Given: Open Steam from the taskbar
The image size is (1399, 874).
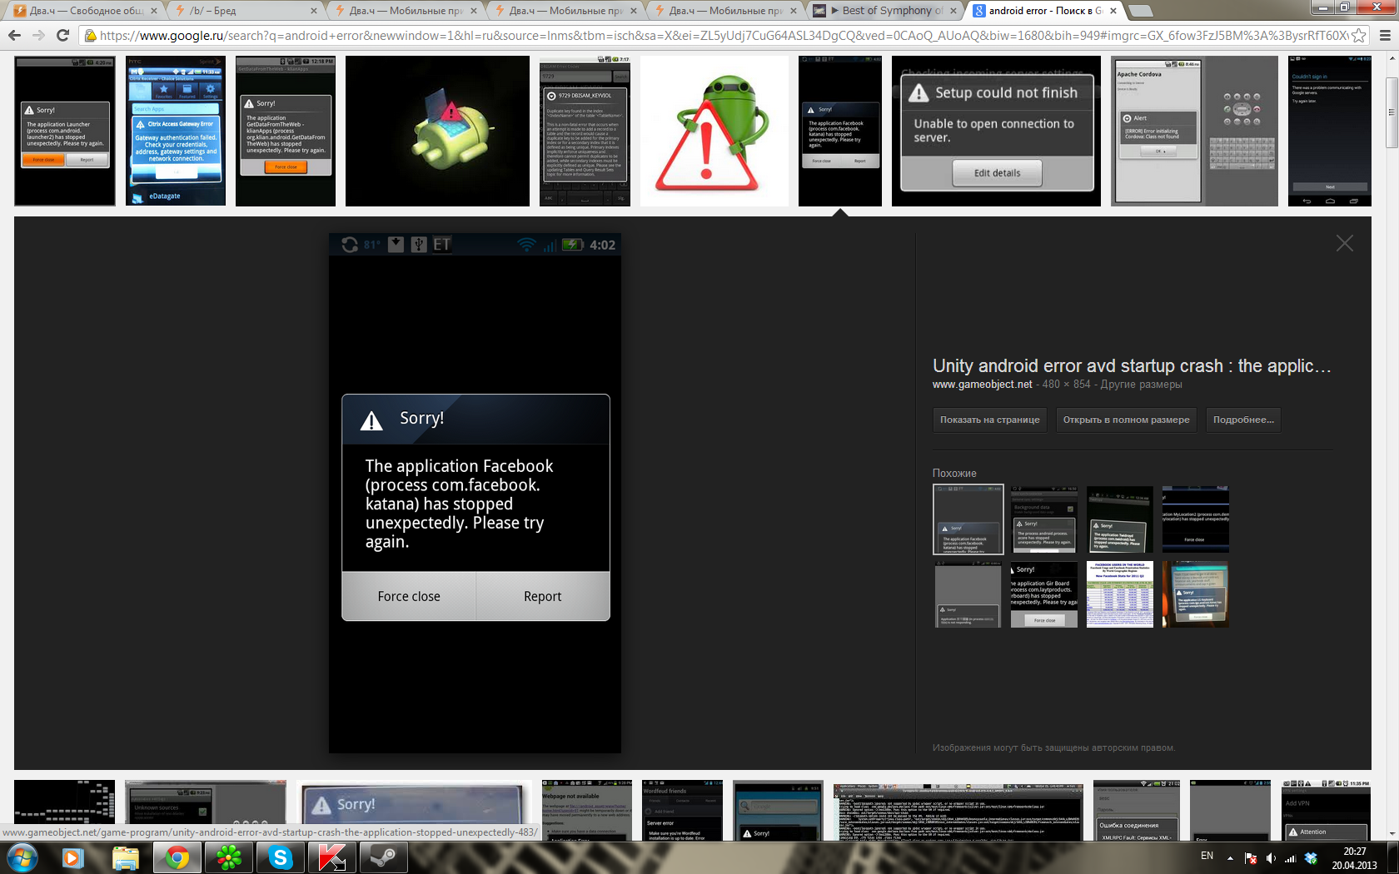Looking at the screenshot, I should [x=384, y=857].
